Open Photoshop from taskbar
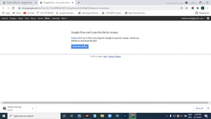This screenshot has height=119, width=211. point(125,116)
